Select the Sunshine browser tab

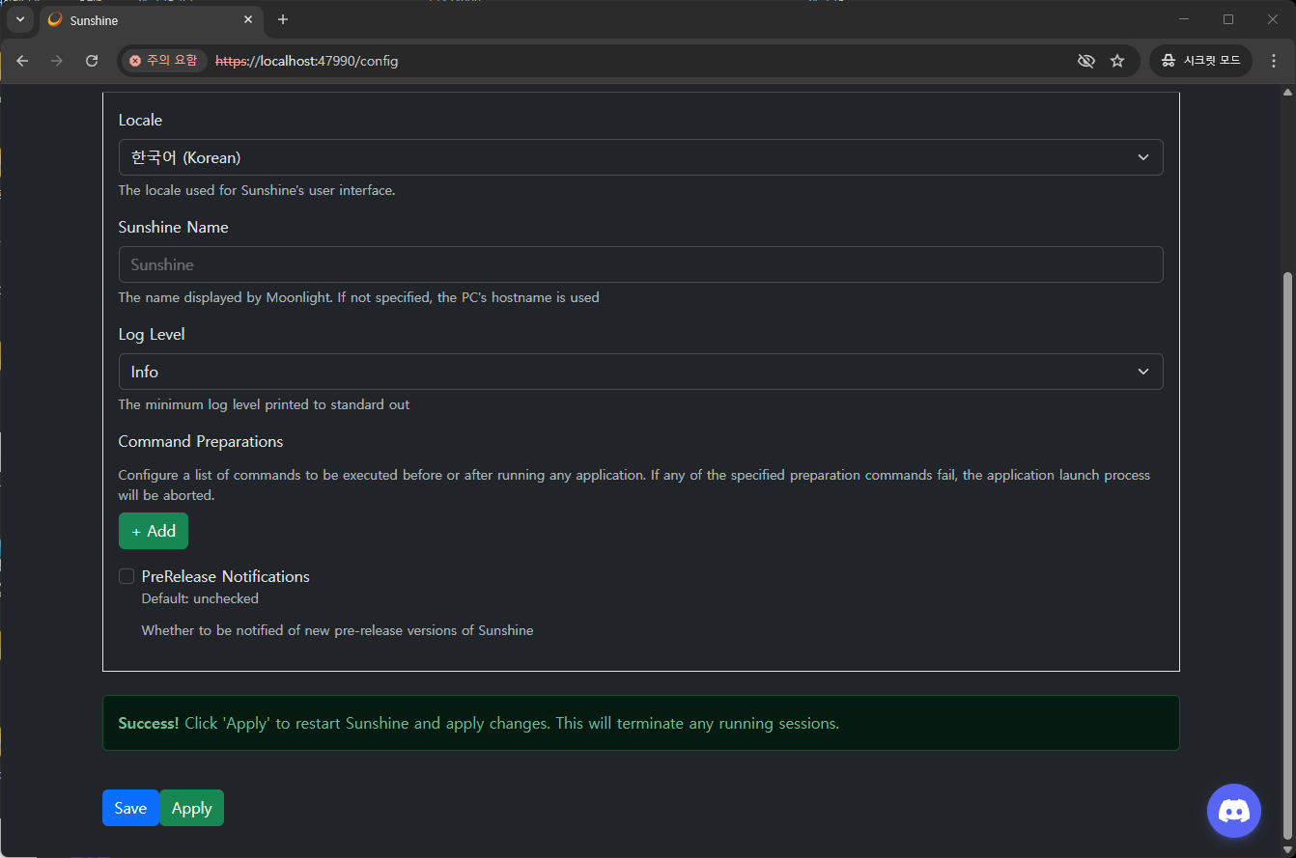[152, 19]
